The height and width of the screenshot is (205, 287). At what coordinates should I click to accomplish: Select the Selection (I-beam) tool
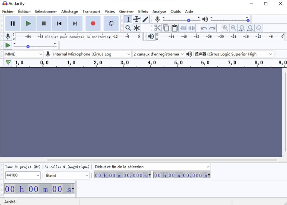[x=128, y=19]
